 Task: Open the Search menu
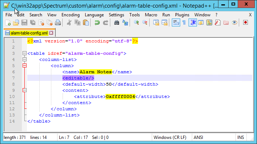(36, 15)
